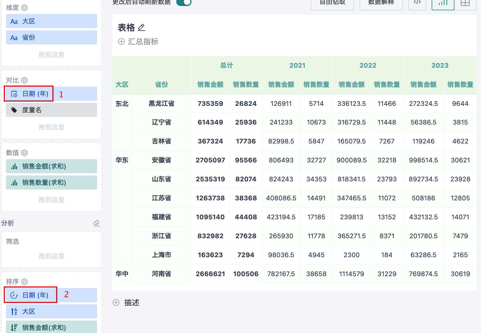The image size is (481, 333).
Task: Click the tag icon on 度量名
Action: pyautogui.click(x=14, y=110)
